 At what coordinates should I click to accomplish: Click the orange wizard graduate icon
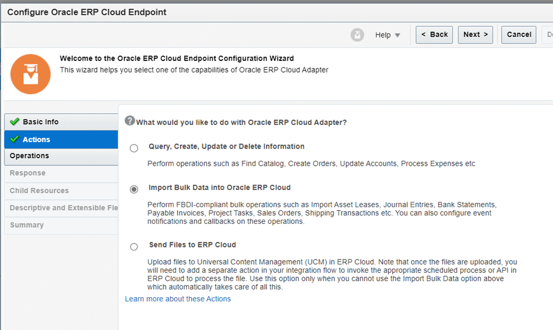tap(30, 74)
